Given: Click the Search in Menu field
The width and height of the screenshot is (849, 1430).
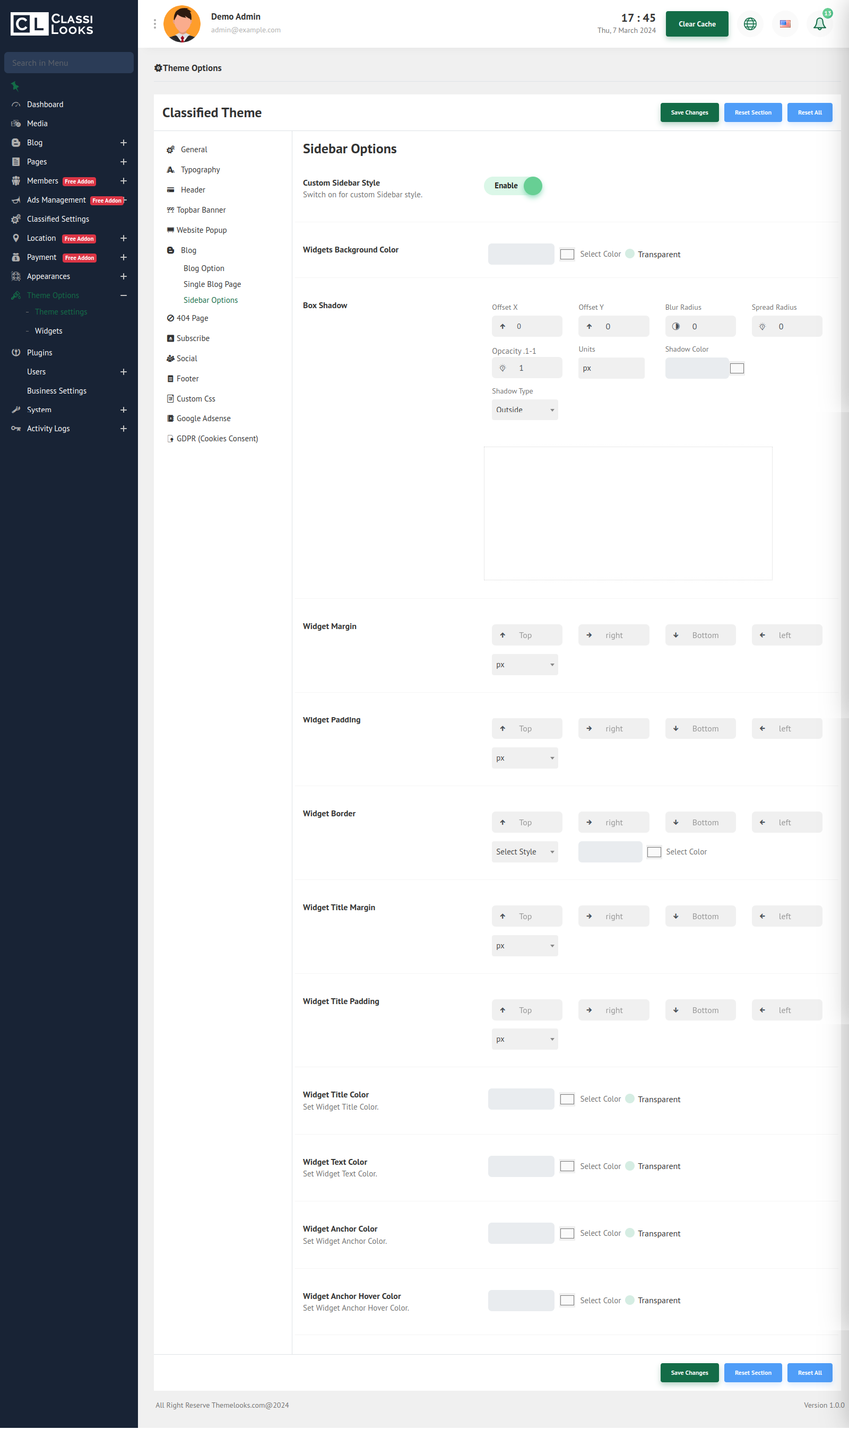Looking at the screenshot, I should point(68,63).
